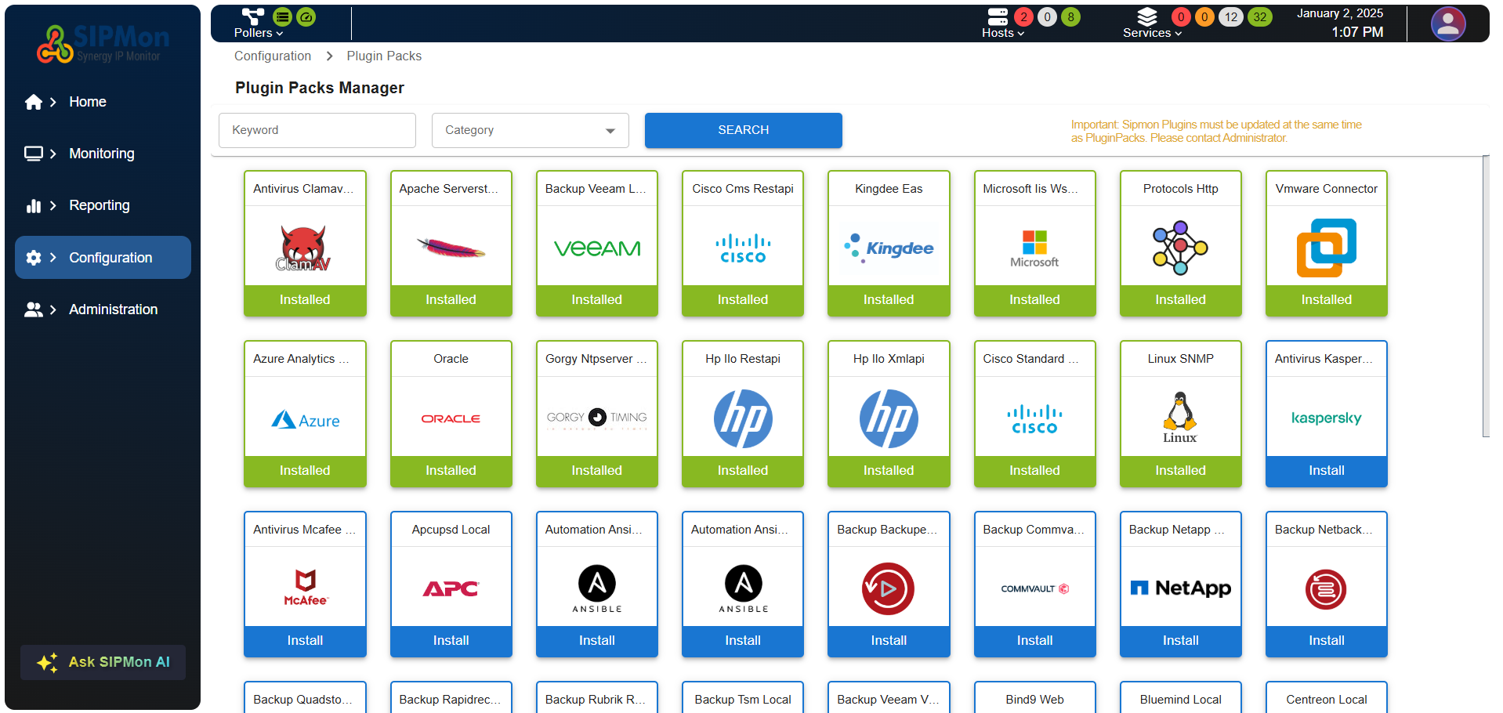Focus the Keyword search field
This screenshot has width=1503, height=713.
pyautogui.click(x=317, y=130)
